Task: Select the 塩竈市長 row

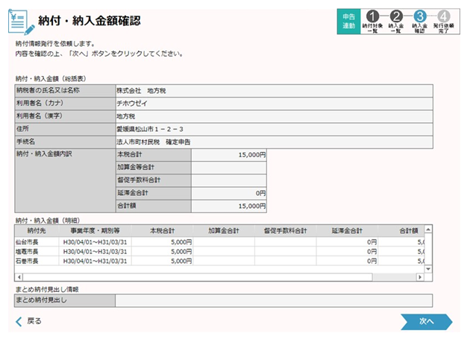Action: [x=220, y=252]
